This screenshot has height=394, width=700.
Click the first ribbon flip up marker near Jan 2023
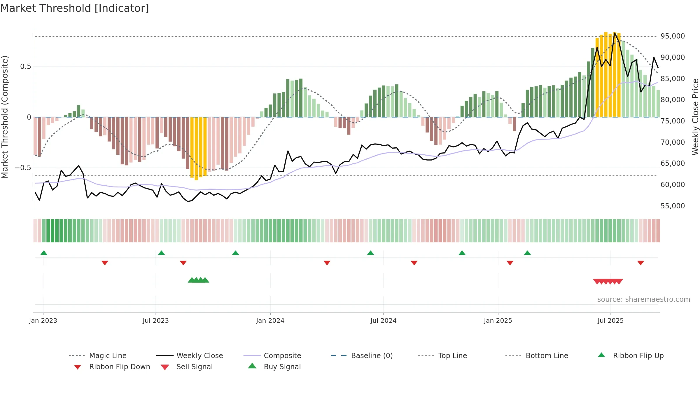(44, 253)
